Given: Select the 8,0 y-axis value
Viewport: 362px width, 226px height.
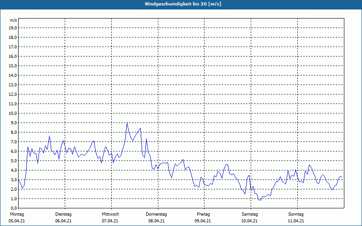Looking at the screenshot, I should pos(14,132).
